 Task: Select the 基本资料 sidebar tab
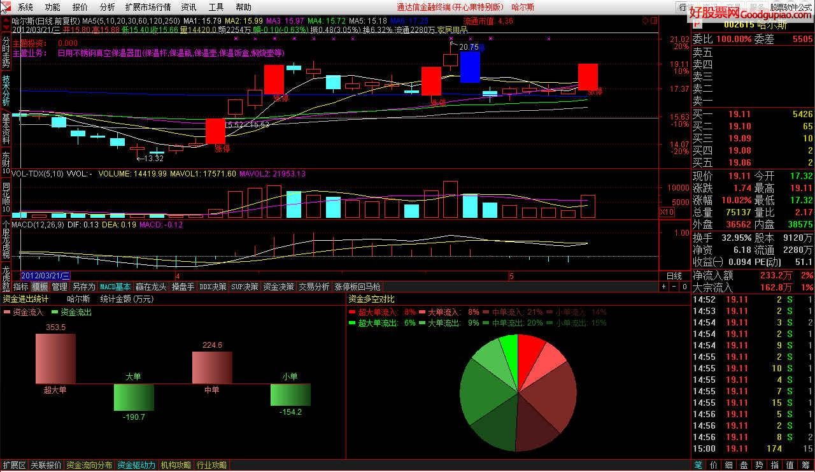pyautogui.click(x=6, y=129)
